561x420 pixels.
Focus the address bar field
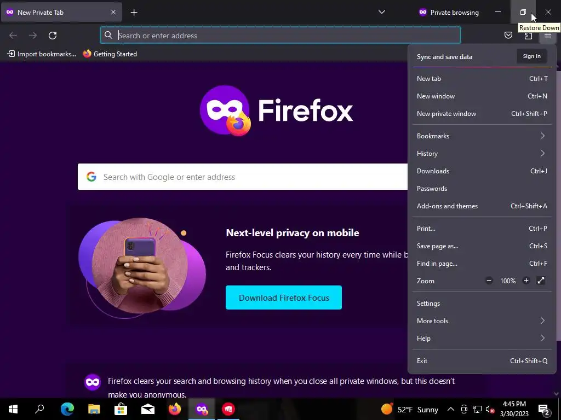(280, 36)
